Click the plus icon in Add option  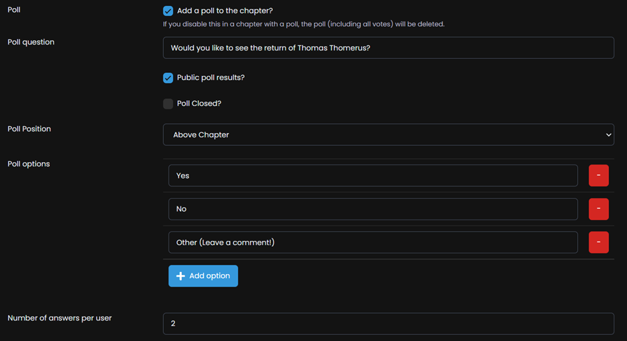click(180, 276)
